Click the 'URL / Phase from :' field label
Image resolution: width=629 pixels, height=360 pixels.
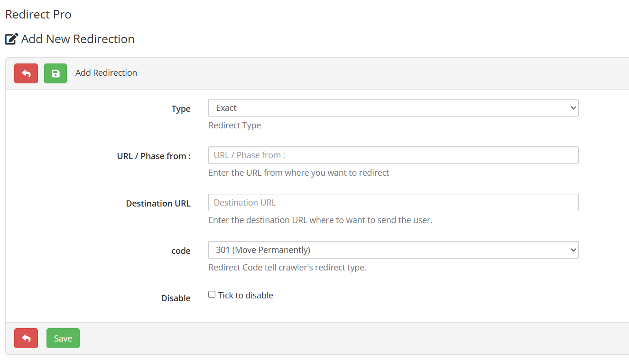click(154, 156)
